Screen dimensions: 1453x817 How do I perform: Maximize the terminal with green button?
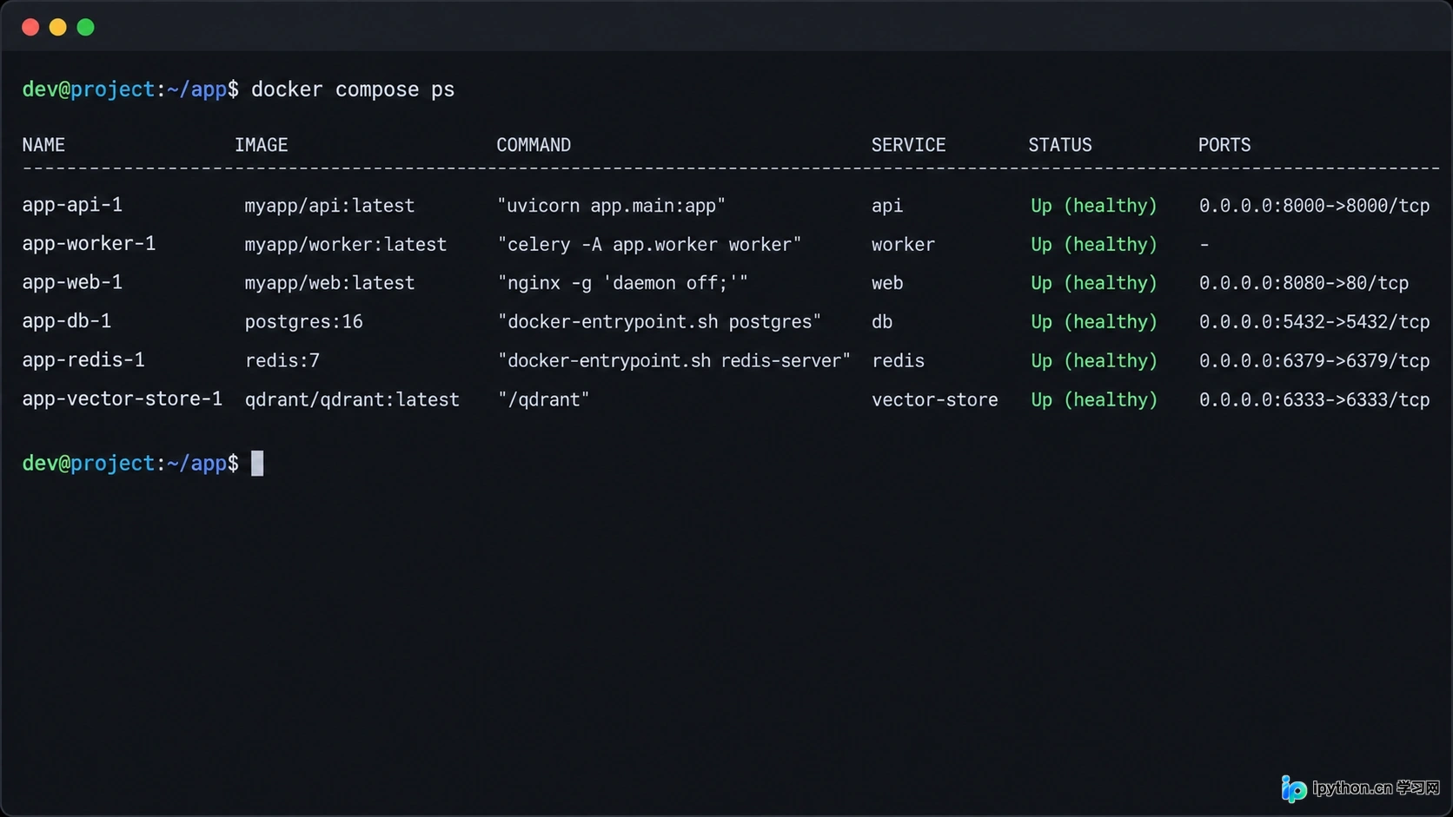tap(86, 27)
